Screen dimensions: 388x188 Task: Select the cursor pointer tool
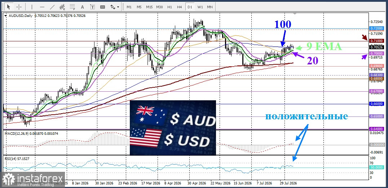[9, 7]
